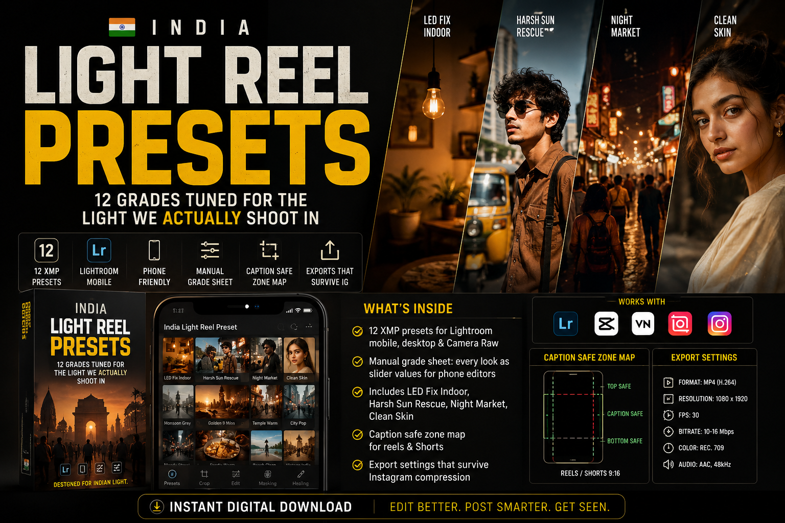Click the phone Wi-Fi status icon
The image size is (785, 523).
click(x=298, y=311)
